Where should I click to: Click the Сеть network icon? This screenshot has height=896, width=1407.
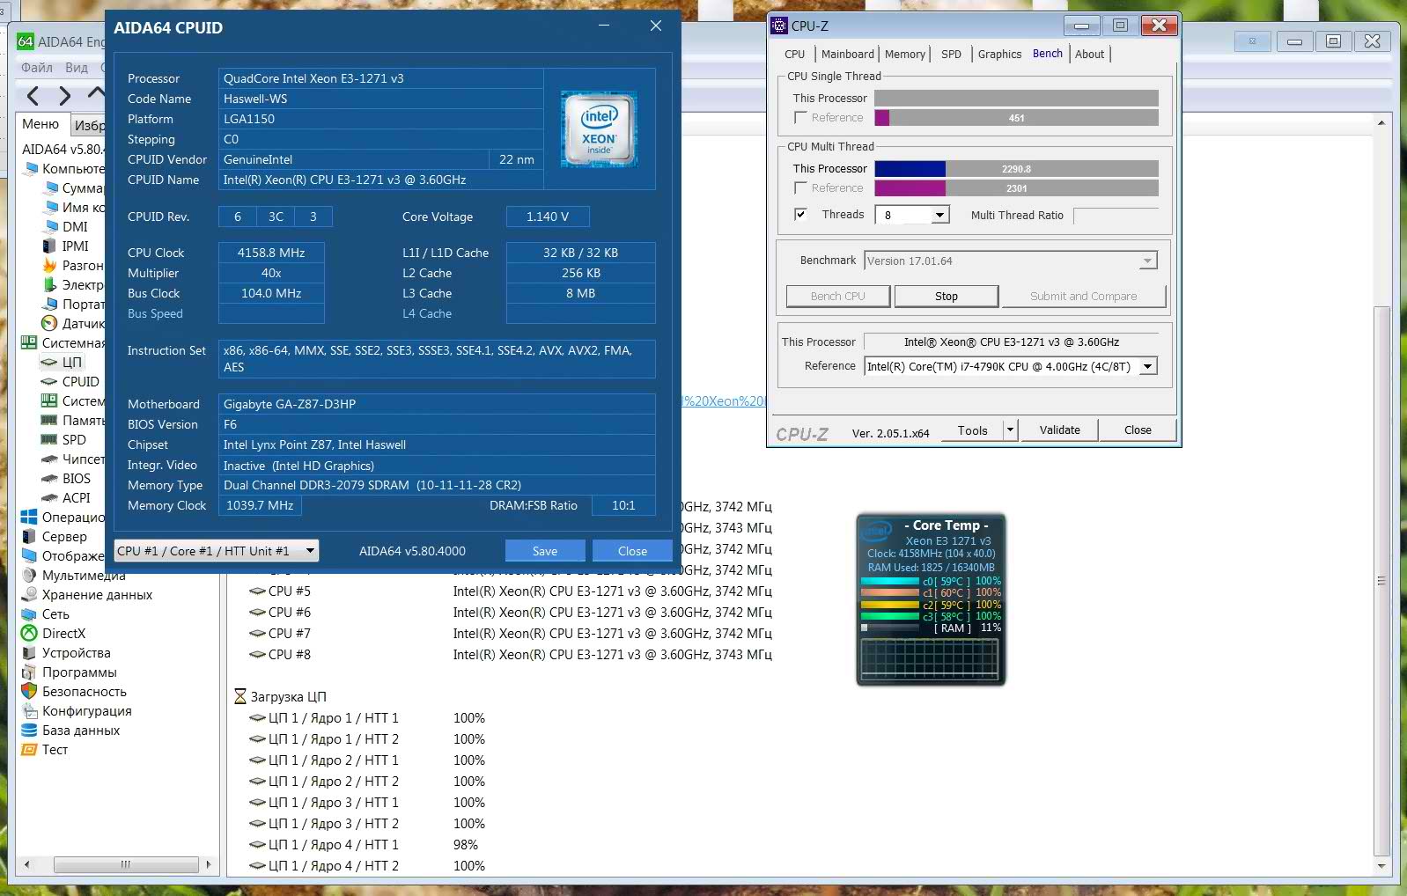coord(29,613)
